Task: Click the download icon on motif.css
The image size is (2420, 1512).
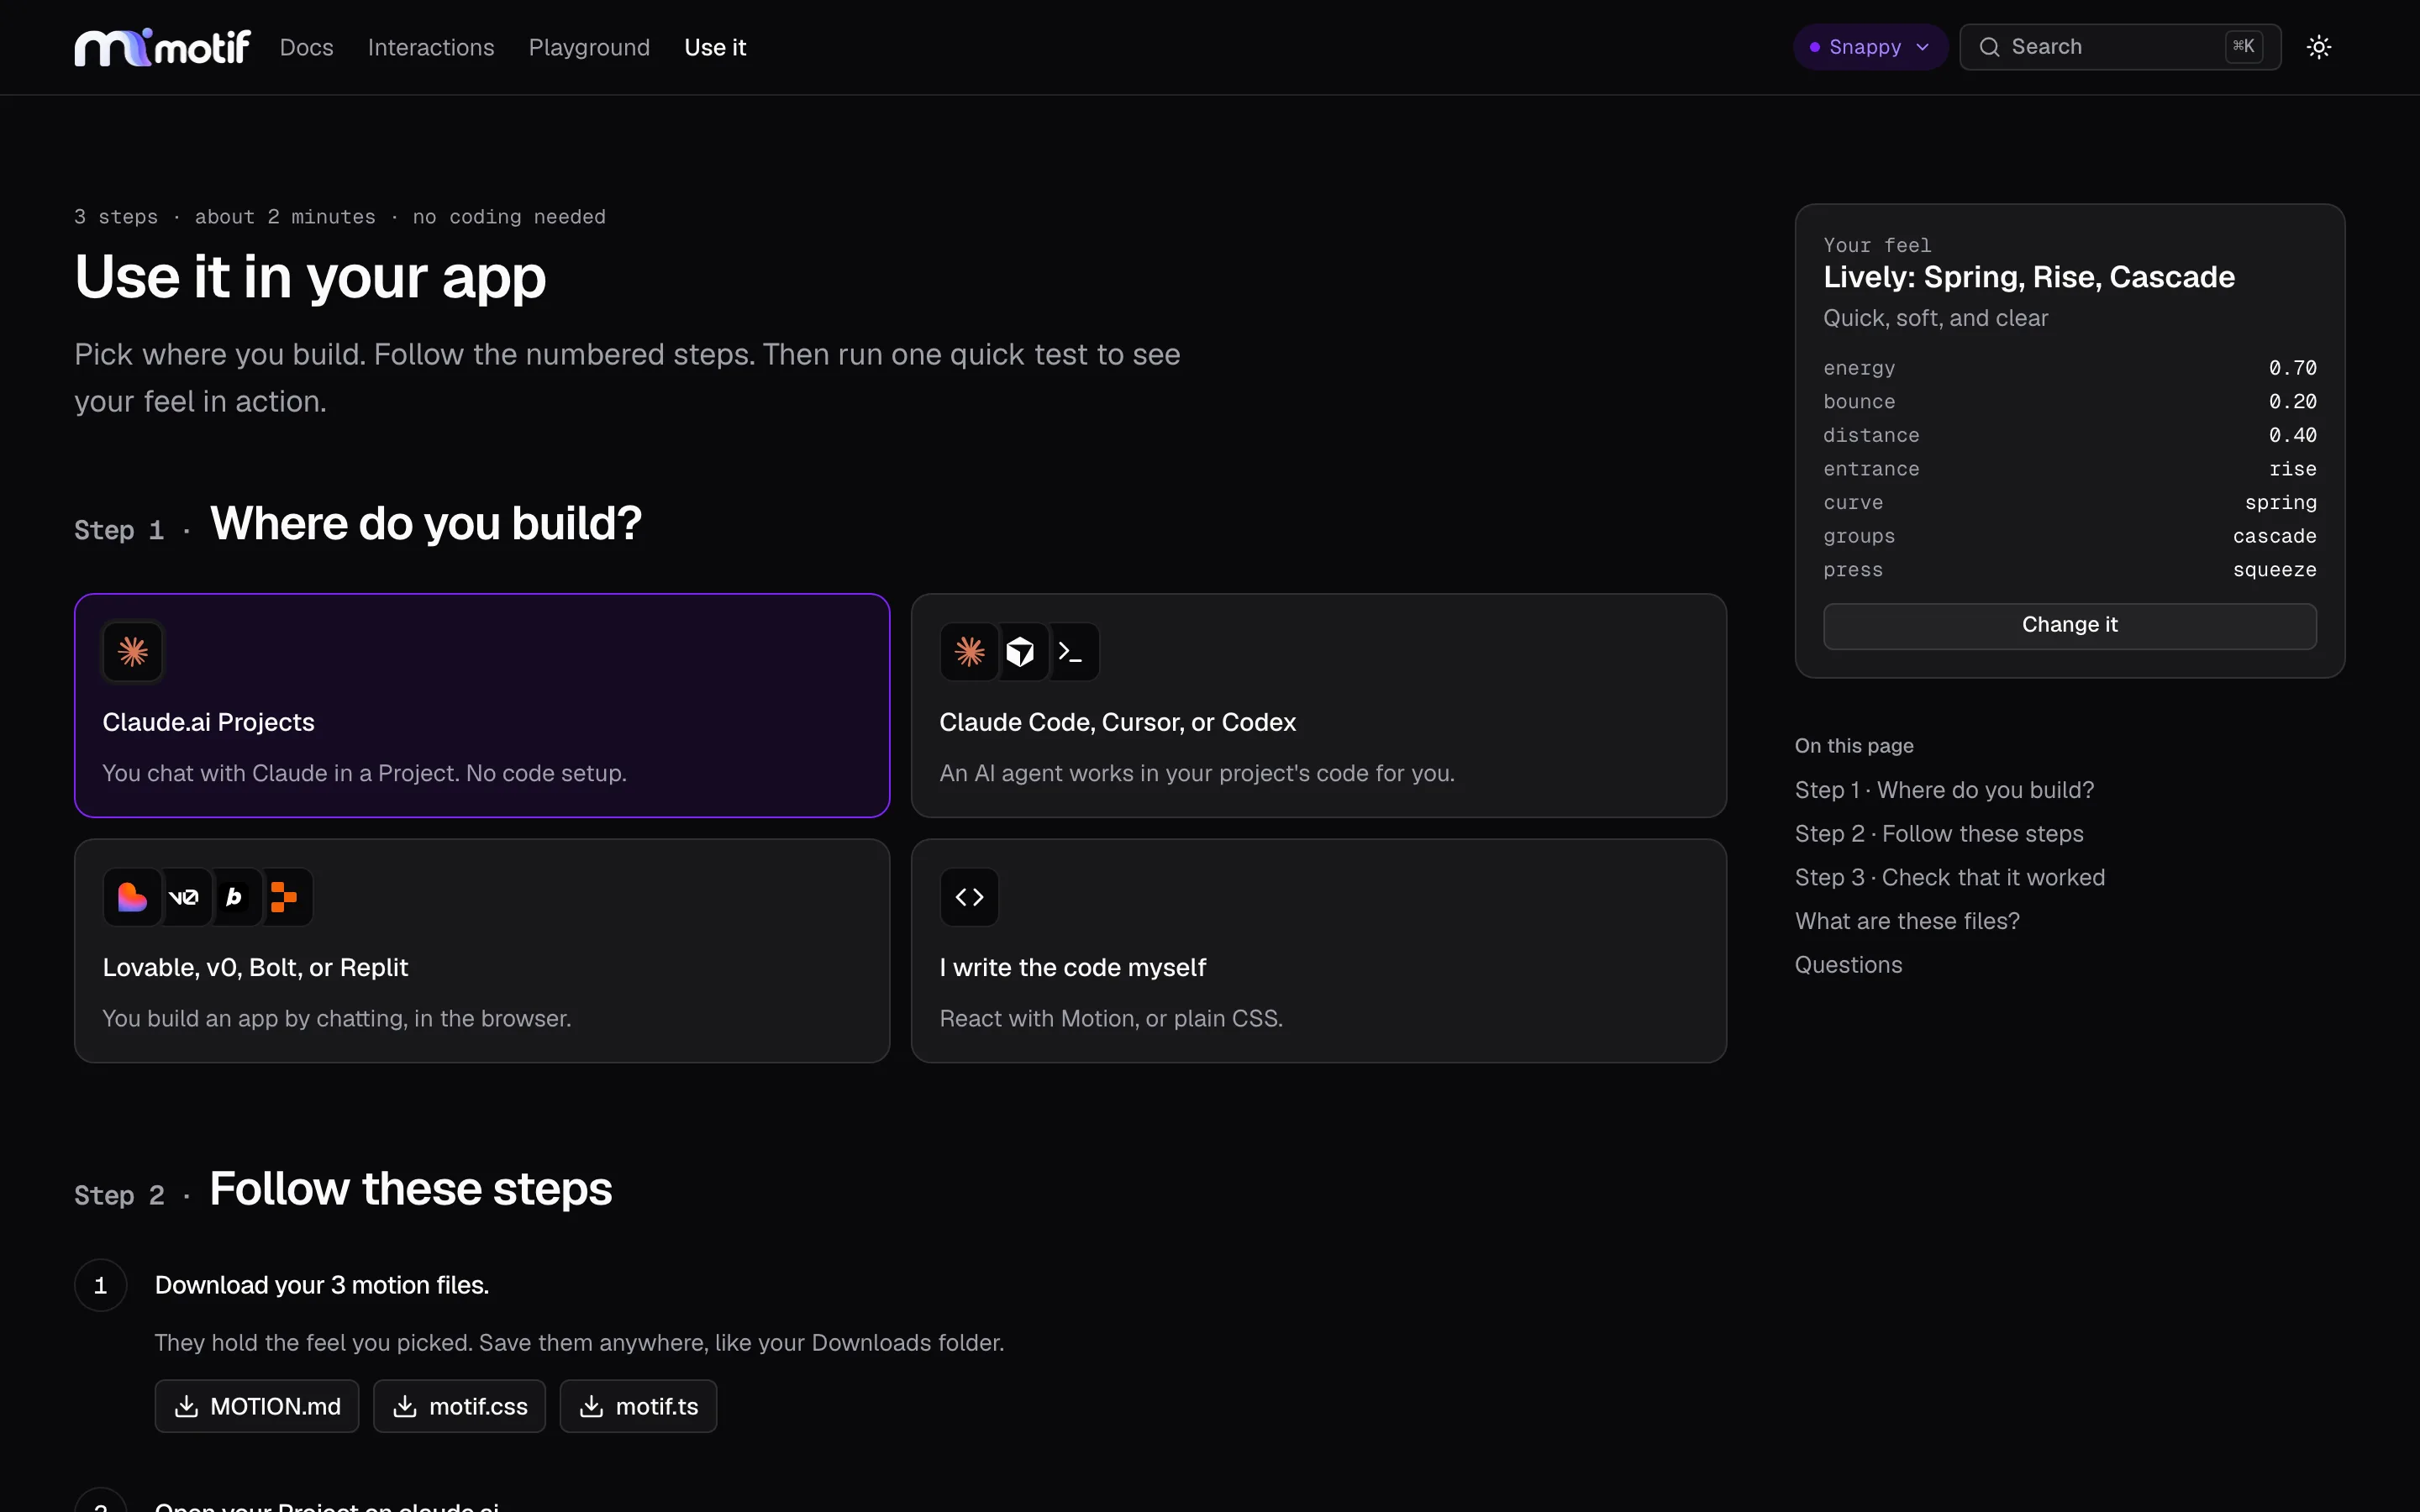Action: click(405, 1406)
